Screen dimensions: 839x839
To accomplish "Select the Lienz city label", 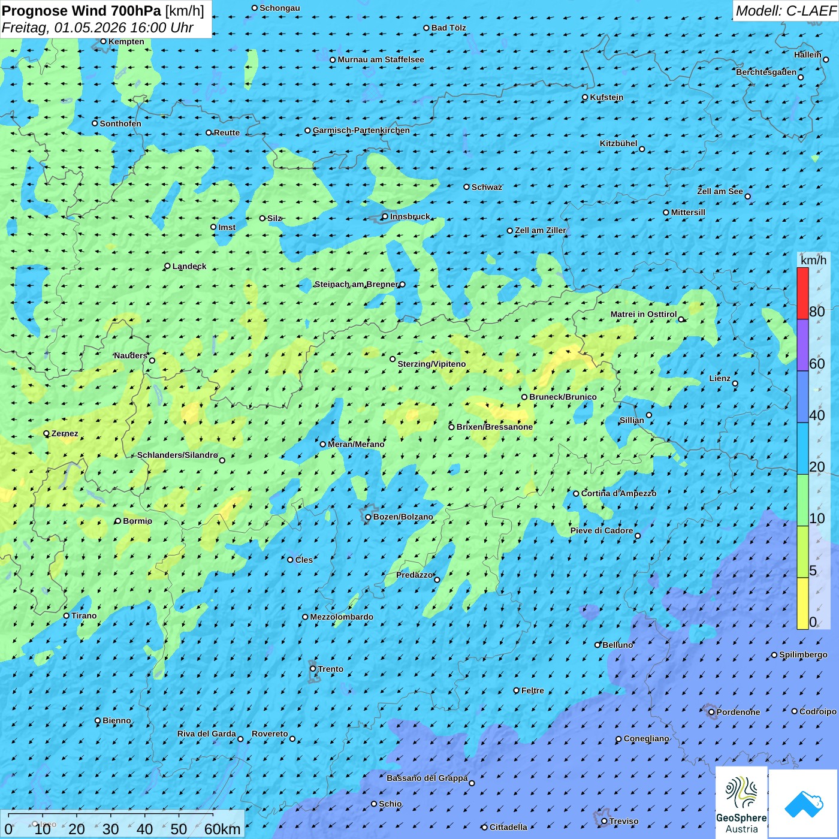I will click(x=720, y=378).
